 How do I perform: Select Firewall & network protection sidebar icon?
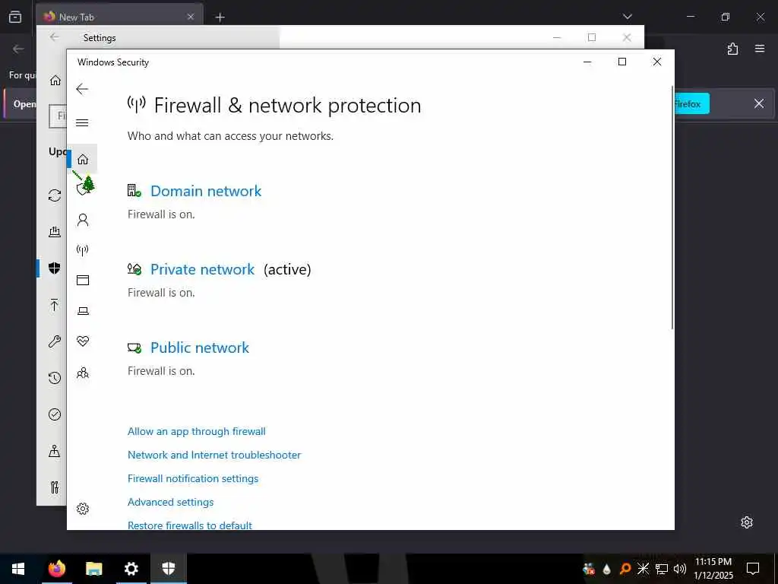[83, 249]
